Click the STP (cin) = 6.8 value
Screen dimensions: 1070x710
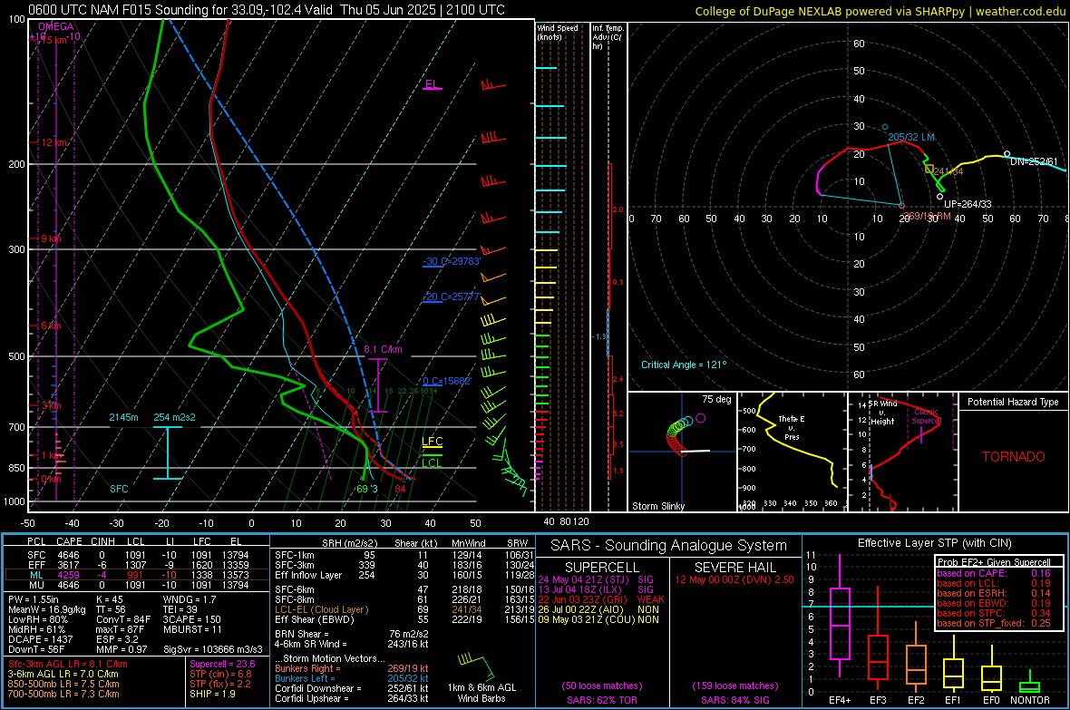tap(220, 674)
